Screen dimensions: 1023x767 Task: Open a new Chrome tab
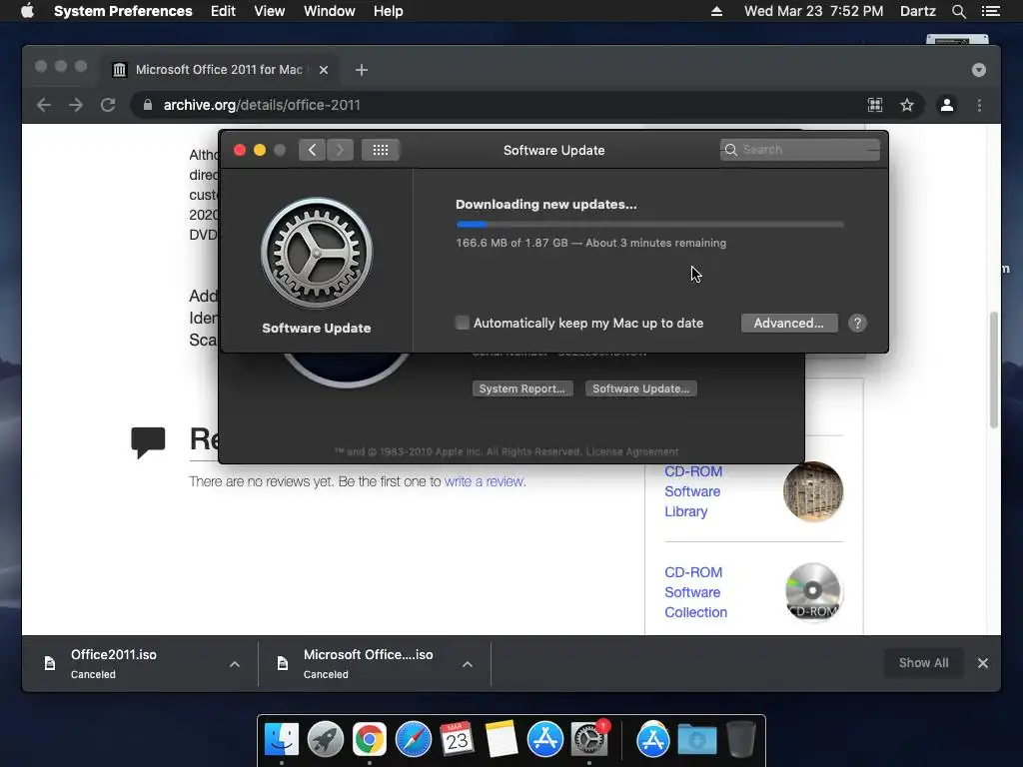362,70
